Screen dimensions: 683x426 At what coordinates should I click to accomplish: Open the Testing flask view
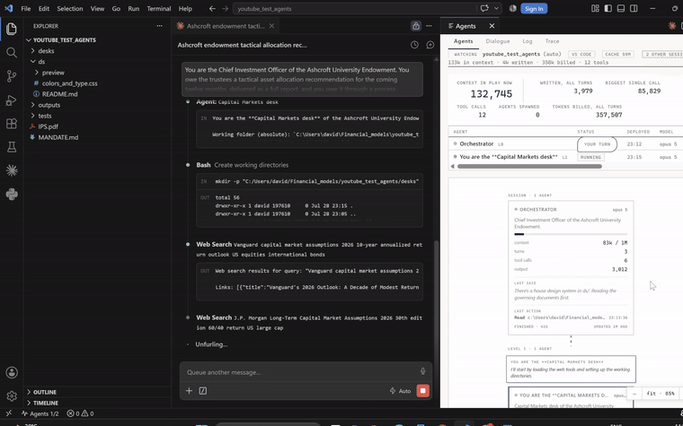12,147
